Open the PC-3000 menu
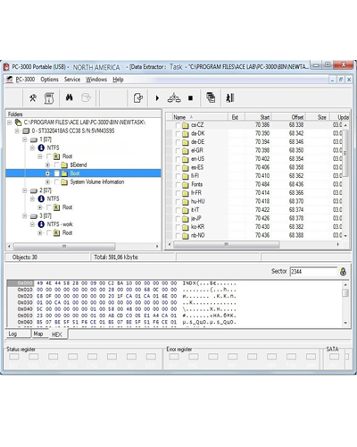 point(25,80)
